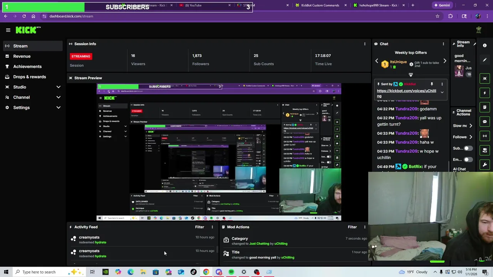This screenshot has width=493, height=277.
Task: Open browser home button
Action: 33,16
